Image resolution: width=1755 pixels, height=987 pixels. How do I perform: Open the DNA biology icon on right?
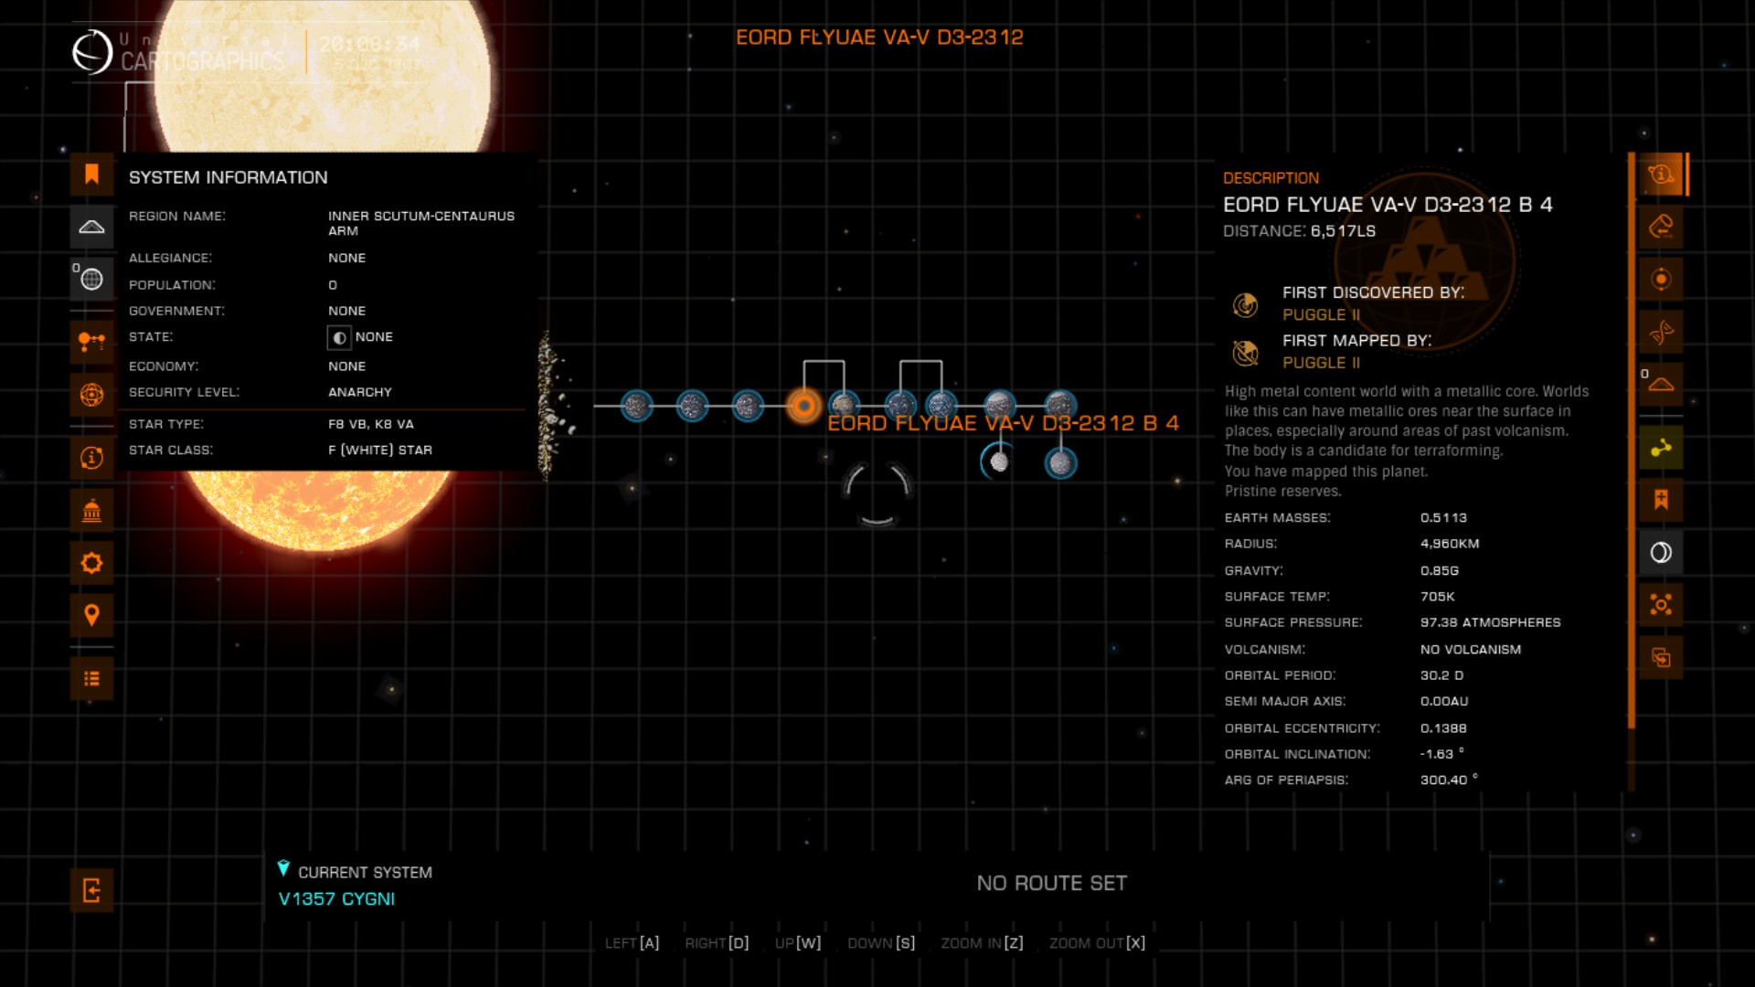pyautogui.click(x=1661, y=332)
